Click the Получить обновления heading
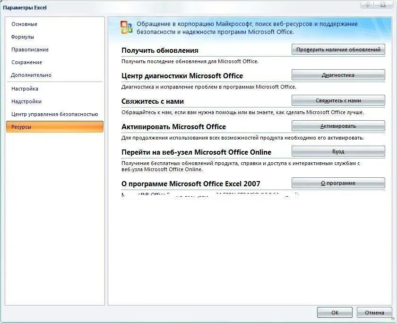 160,50
